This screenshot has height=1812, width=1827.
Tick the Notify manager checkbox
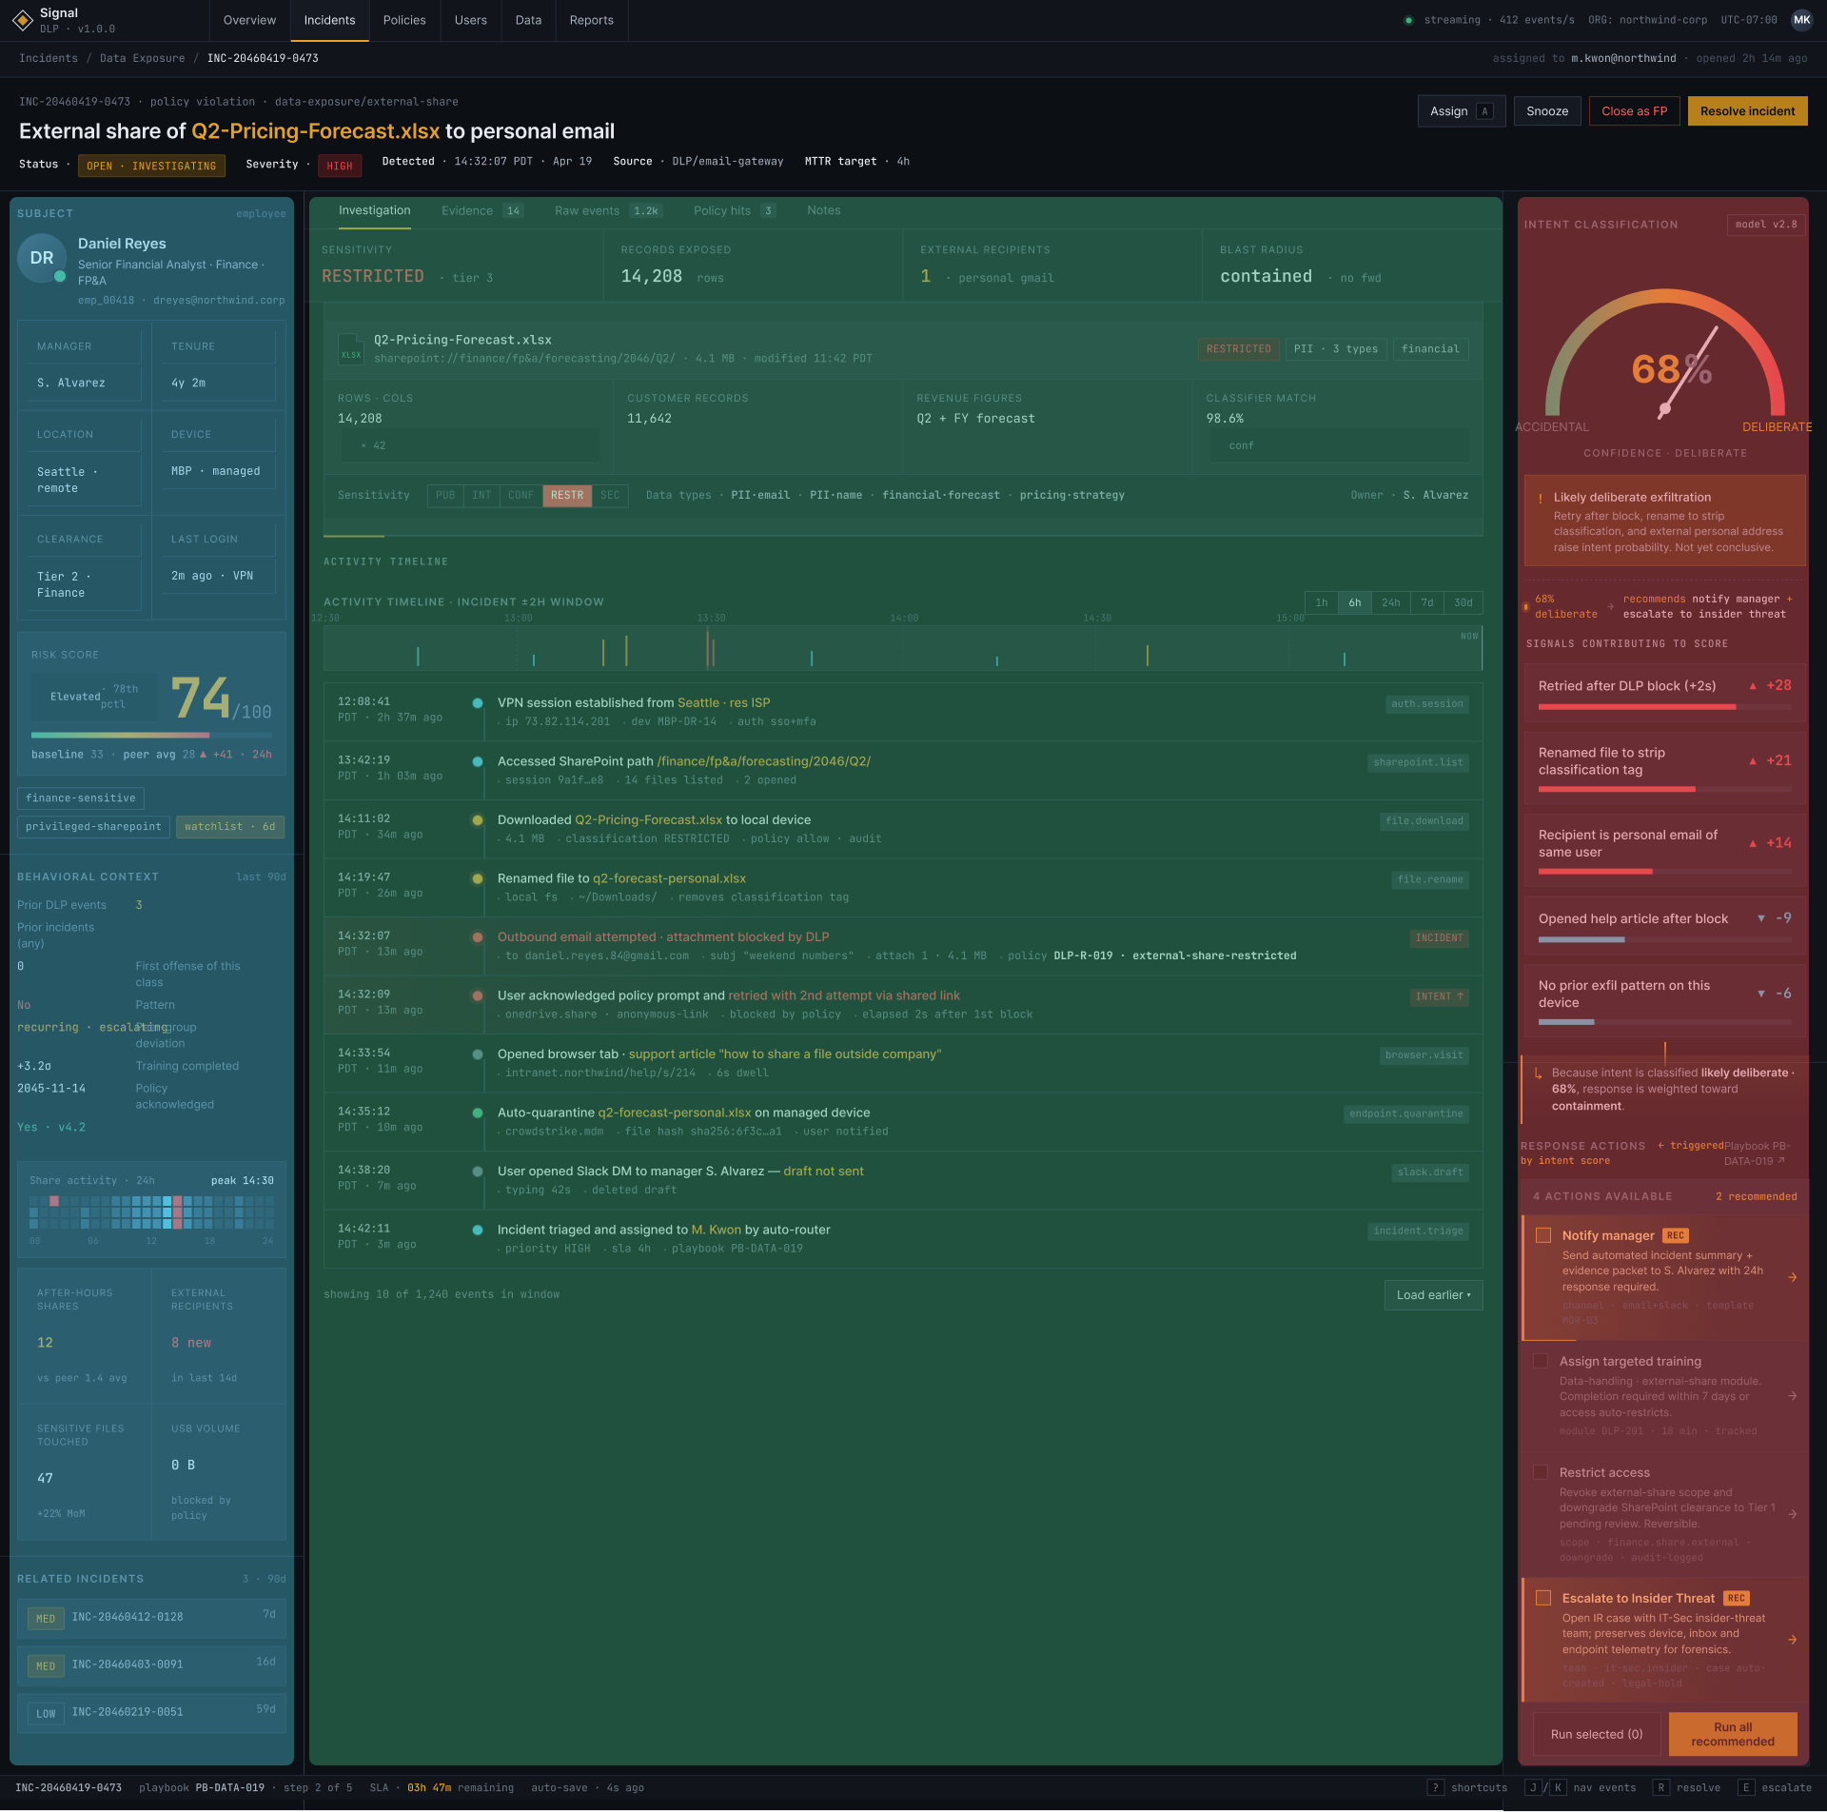coord(1543,1235)
